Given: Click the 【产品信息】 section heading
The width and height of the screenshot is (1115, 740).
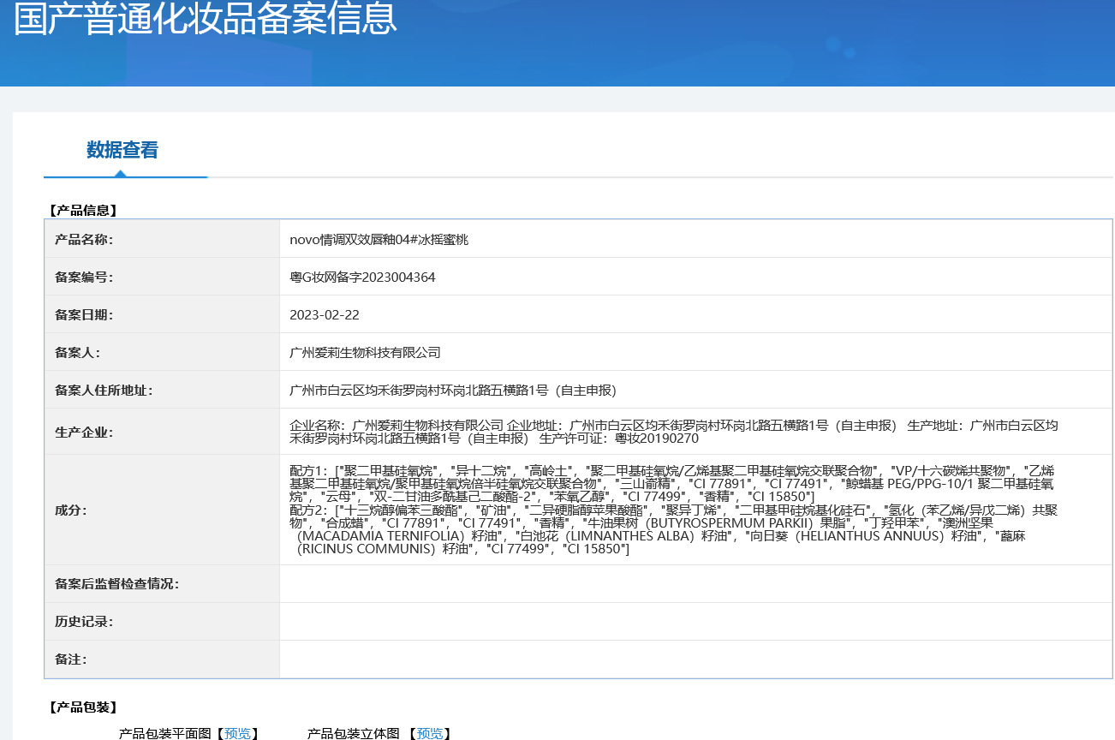Looking at the screenshot, I should click(82, 210).
